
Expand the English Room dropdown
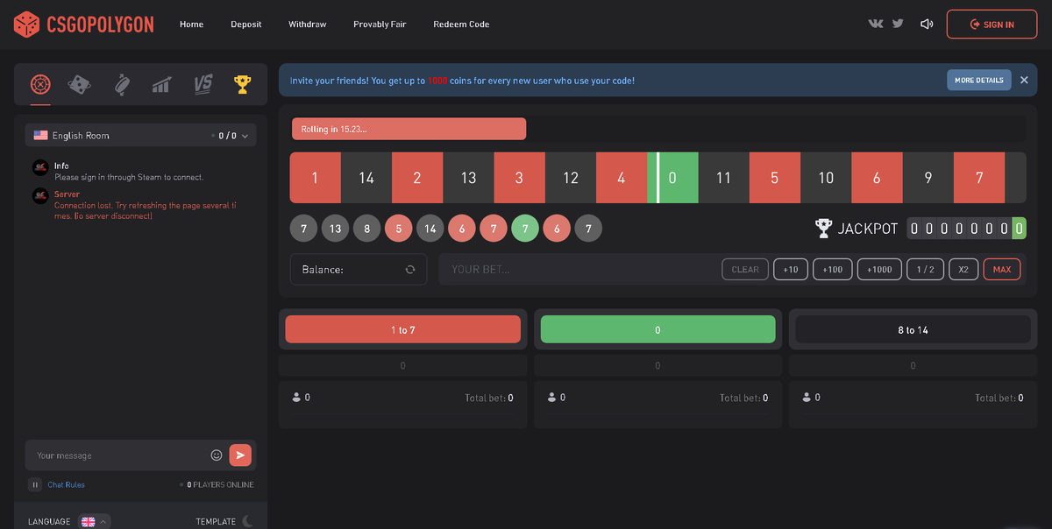141,136
